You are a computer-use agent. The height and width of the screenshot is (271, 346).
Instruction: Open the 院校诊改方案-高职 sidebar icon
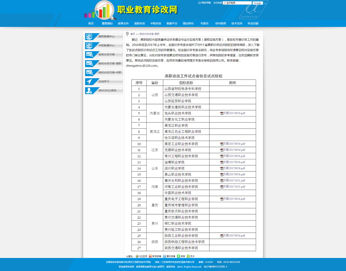[x=89, y=64]
